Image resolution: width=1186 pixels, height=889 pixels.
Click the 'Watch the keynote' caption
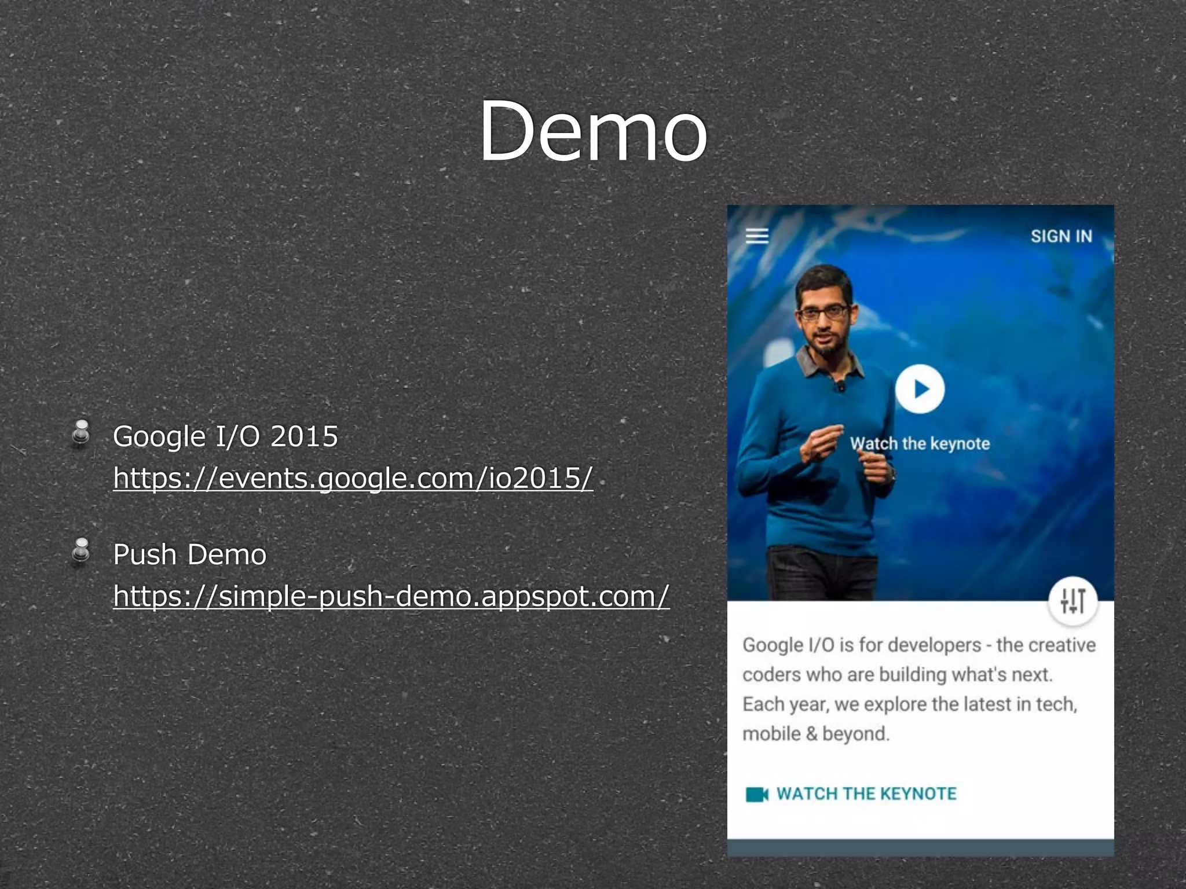pos(920,443)
